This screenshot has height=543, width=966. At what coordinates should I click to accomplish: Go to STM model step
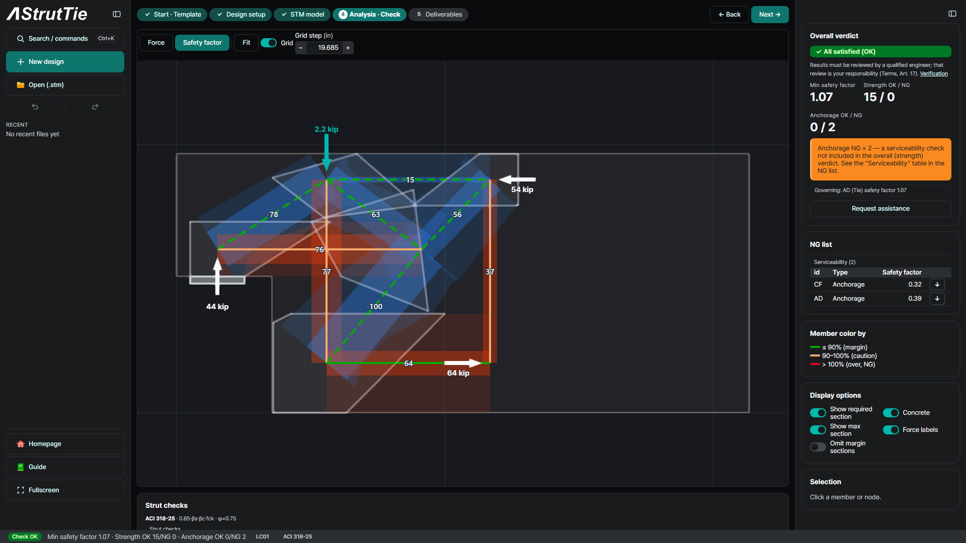pyautogui.click(x=302, y=15)
